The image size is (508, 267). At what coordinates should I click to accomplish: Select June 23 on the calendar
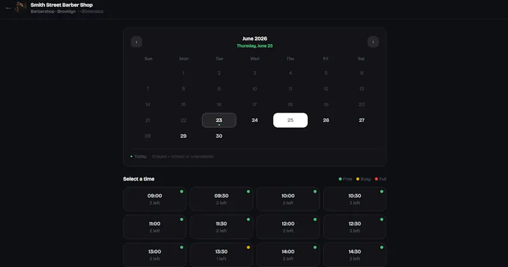(x=219, y=120)
